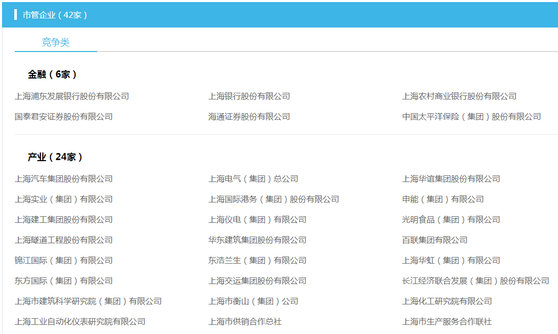This screenshot has height=334, width=558.
Task: Open 海通证券股份有限公司 link
Action: point(249,117)
